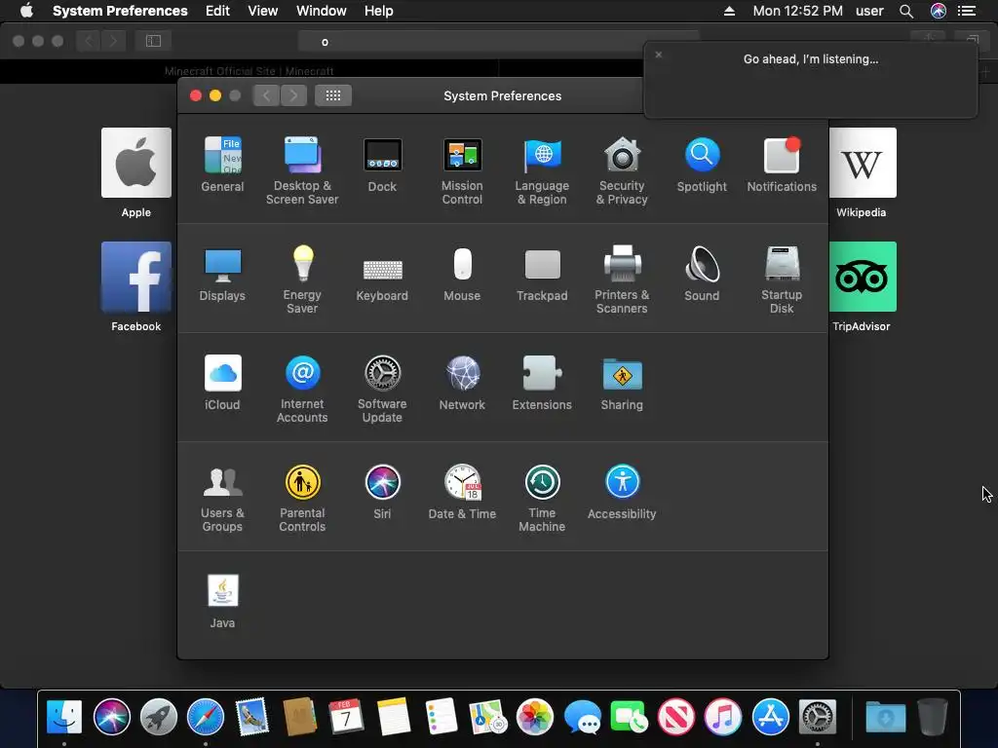Open Startup Disk preferences
Viewport: 998px width, 748px height.
coord(782,280)
